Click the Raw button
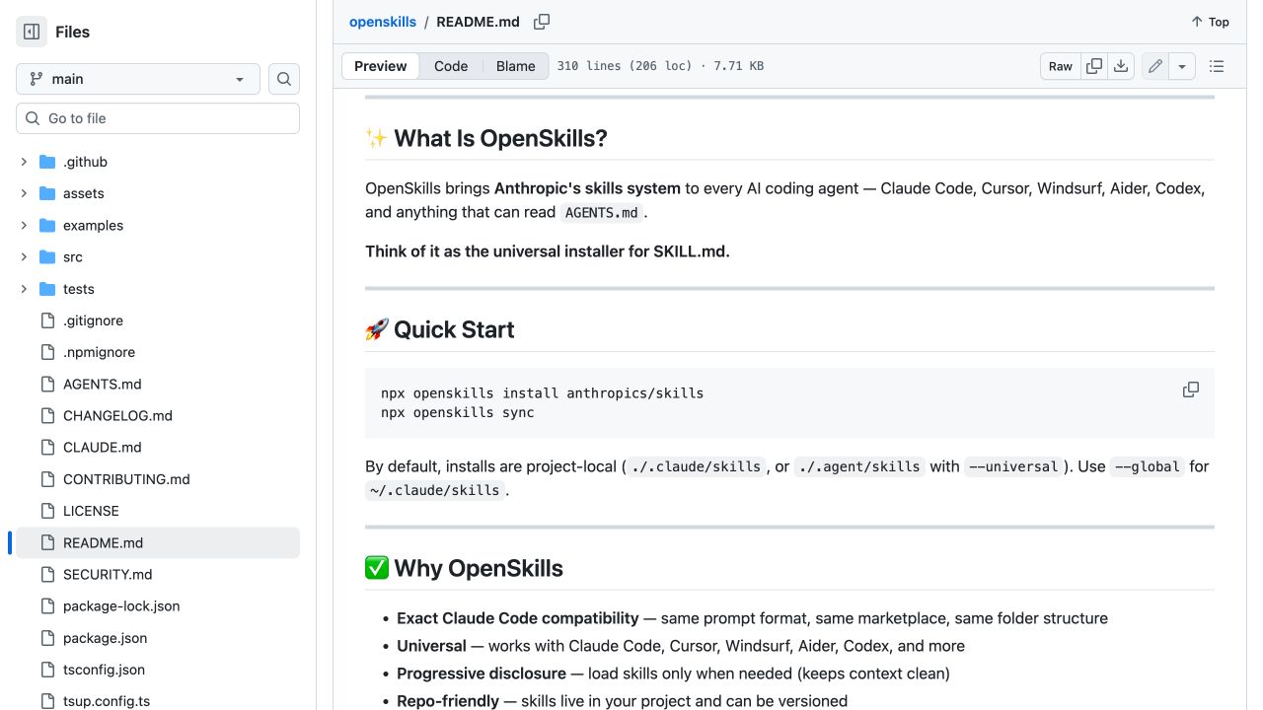Screen dimensions: 1263x710 pos(1060,66)
